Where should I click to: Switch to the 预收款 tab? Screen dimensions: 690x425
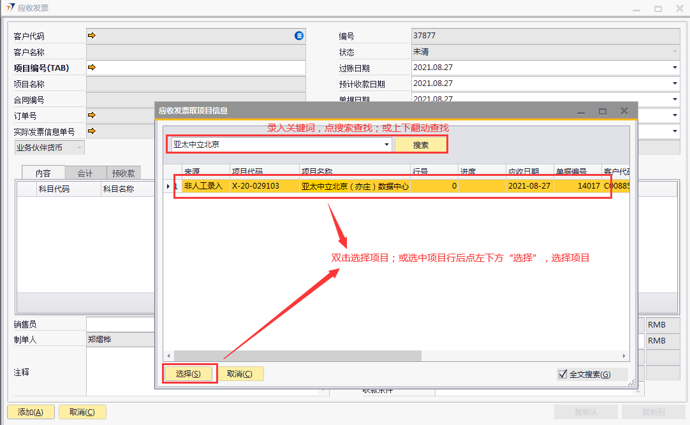pyautogui.click(x=123, y=173)
